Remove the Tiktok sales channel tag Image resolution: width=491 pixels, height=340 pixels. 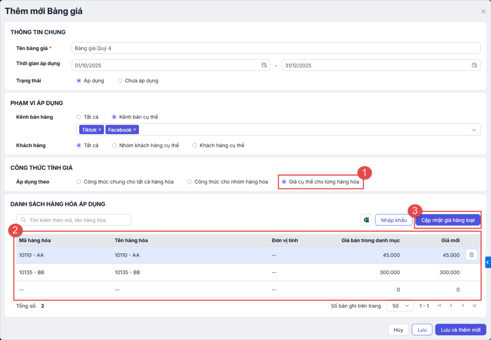(x=100, y=130)
